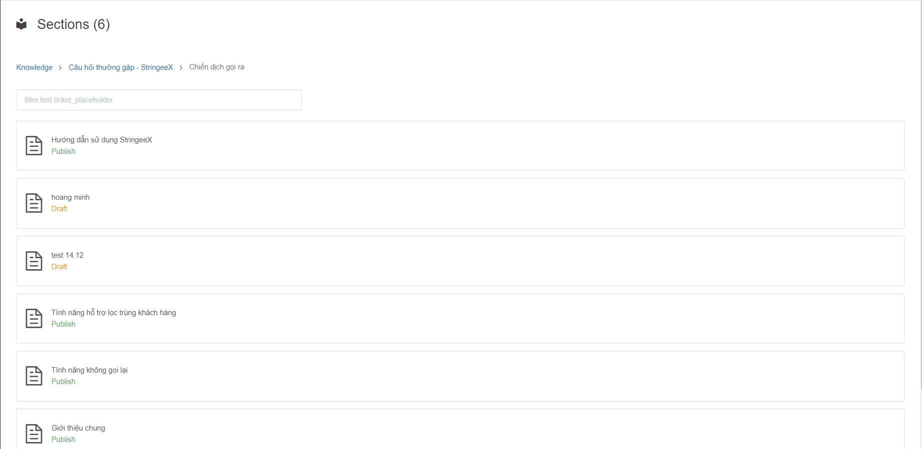Open article Hướng dẫn sử dụng StringeeX
The width and height of the screenshot is (922, 449).
tap(102, 140)
